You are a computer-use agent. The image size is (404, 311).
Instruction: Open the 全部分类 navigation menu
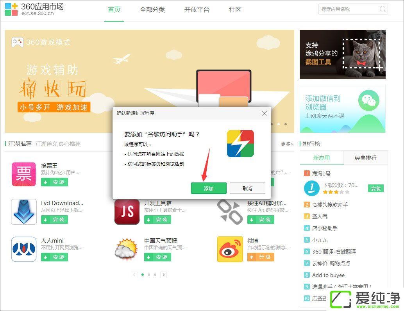point(152,10)
